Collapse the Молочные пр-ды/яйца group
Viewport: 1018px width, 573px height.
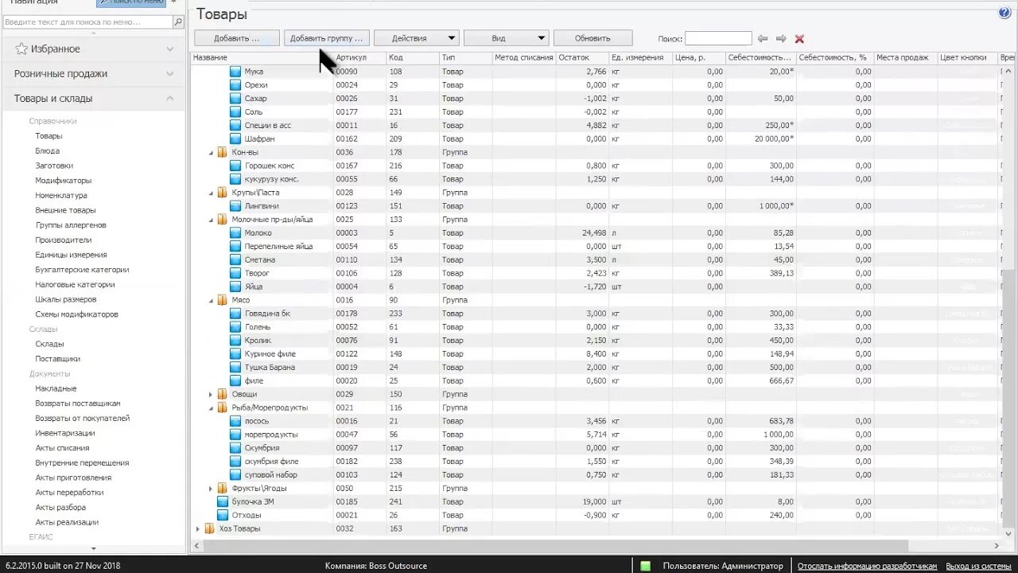coord(211,220)
